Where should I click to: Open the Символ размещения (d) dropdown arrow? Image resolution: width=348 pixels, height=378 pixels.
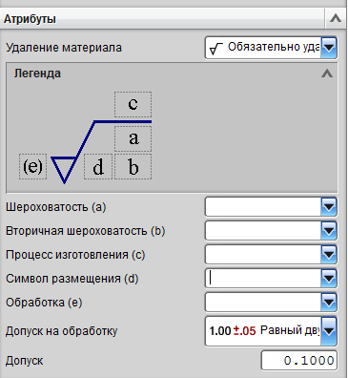coord(329,279)
